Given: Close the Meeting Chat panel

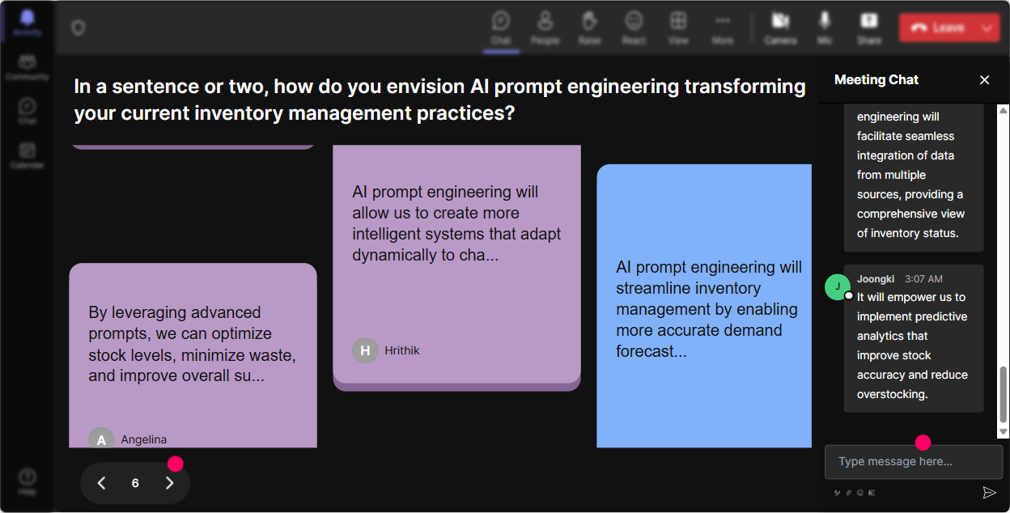Looking at the screenshot, I should 984,79.
